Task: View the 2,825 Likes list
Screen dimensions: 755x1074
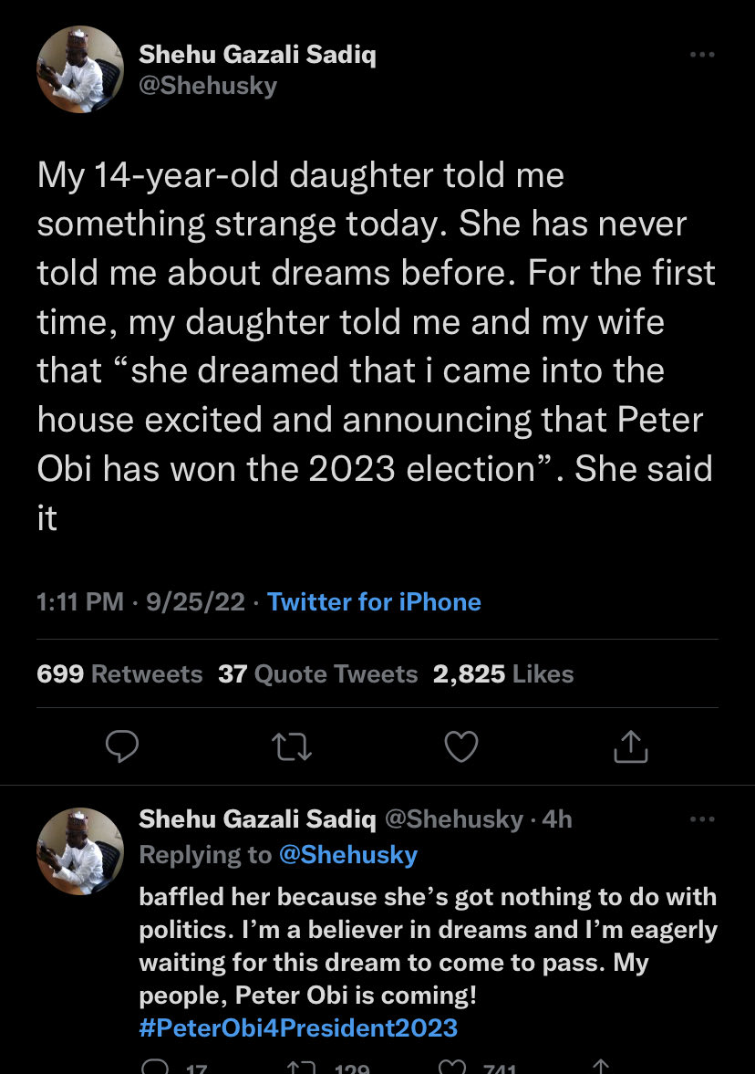Action: click(x=503, y=674)
